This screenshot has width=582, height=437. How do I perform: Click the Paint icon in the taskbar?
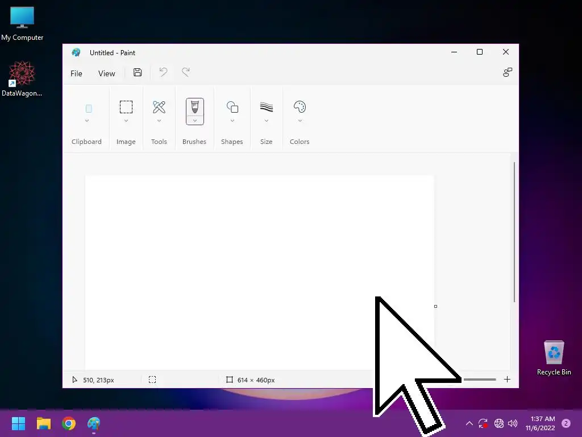point(94,423)
